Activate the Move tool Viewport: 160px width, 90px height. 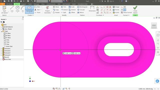[56, 7]
